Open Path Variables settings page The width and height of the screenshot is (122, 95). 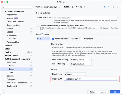coord(13,42)
